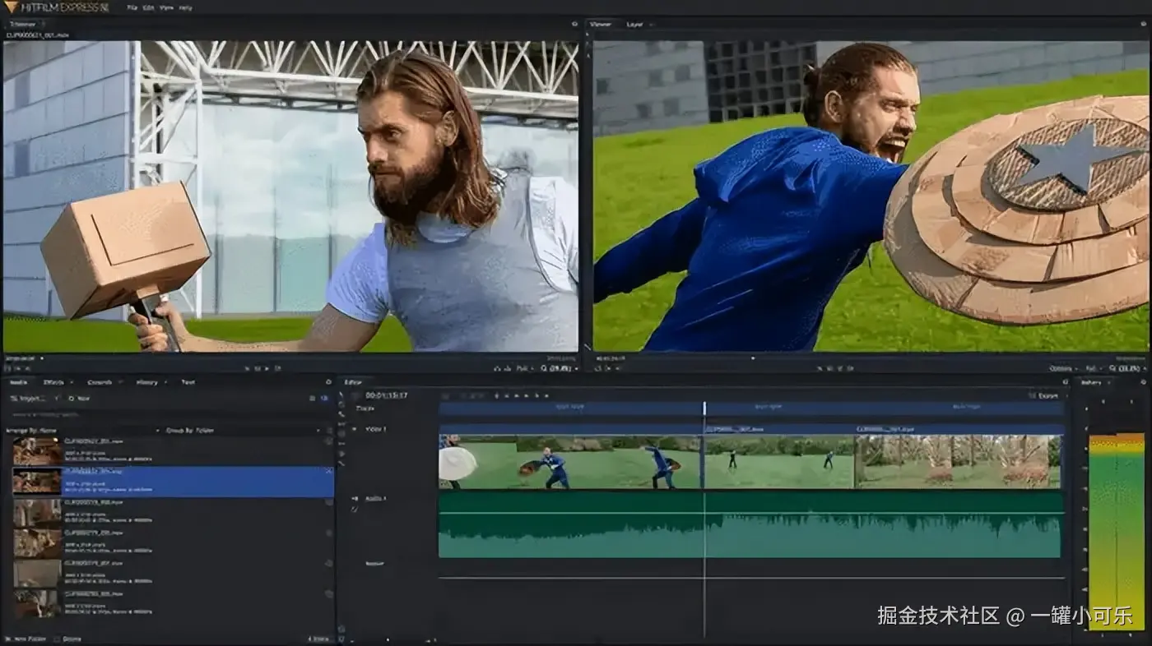This screenshot has width=1152, height=646.
Task: Open the Text panel tab
Action: point(188,382)
